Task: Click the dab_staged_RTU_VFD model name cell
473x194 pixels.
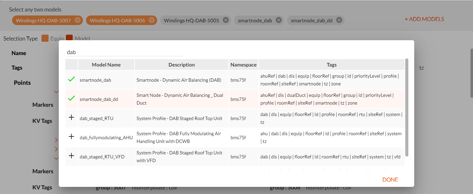Action: [x=106, y=157]
